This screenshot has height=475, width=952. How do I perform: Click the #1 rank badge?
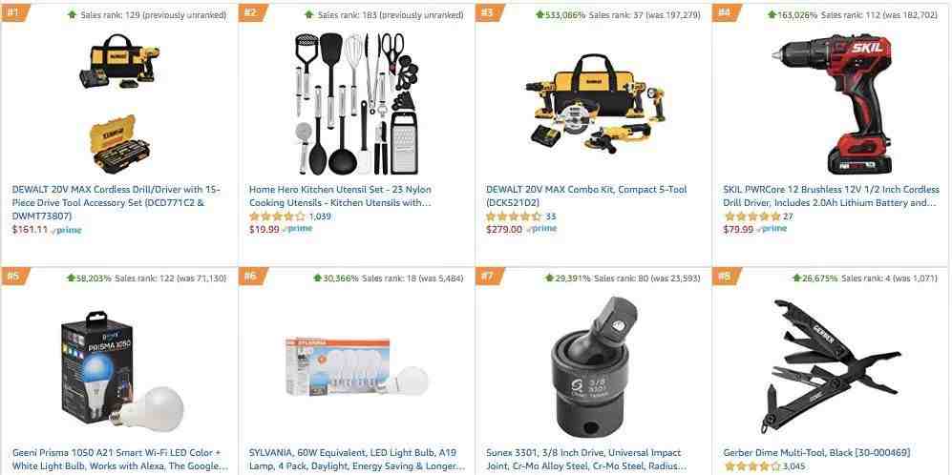coord(12,12)
